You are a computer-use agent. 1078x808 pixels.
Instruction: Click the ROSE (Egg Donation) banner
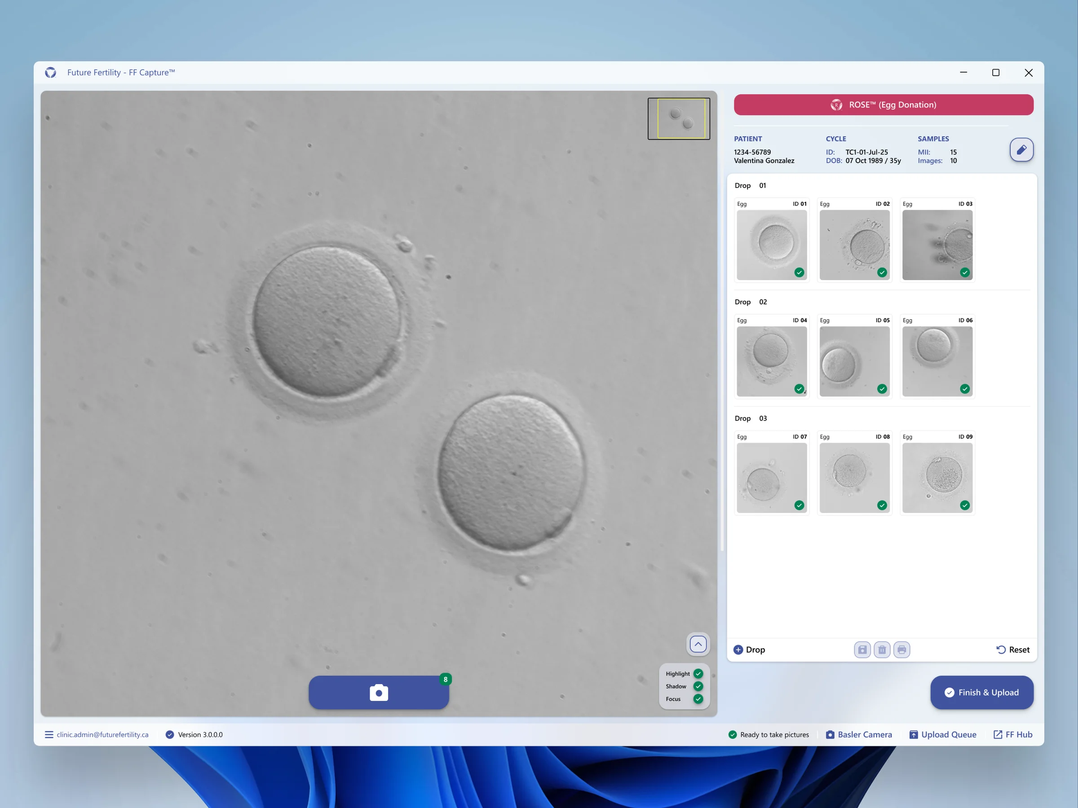coord(883,105)
